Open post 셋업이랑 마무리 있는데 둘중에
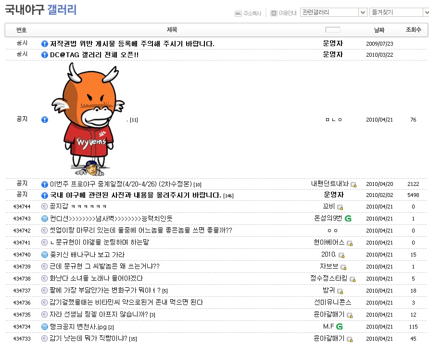The image size is (429, 343). point(141,231)
